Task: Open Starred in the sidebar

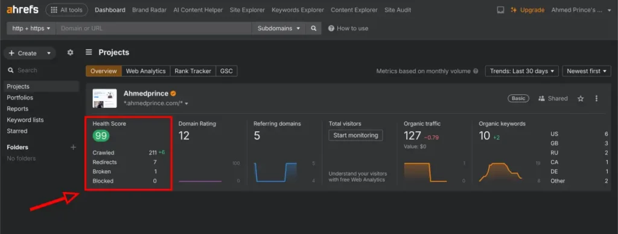Action: (x=17, y=131)
